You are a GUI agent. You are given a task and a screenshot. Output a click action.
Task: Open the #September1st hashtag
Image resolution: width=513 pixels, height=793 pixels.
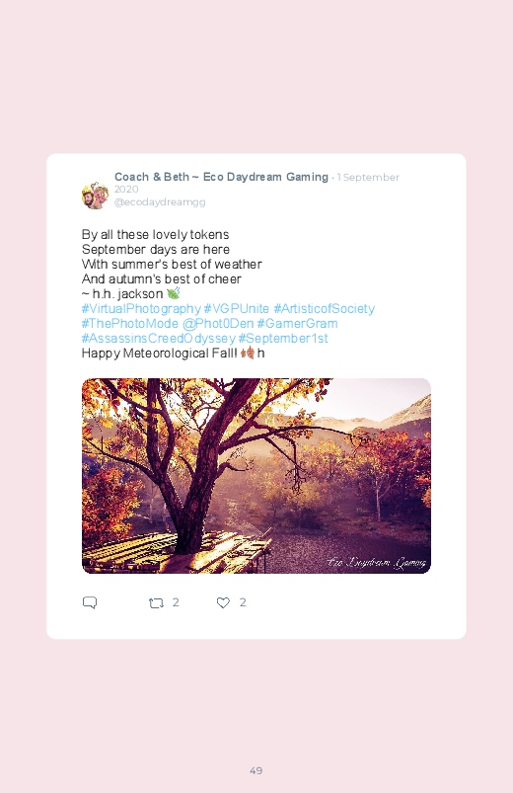283,338
